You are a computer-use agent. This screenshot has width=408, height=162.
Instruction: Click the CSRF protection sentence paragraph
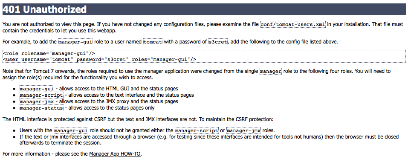138,119
